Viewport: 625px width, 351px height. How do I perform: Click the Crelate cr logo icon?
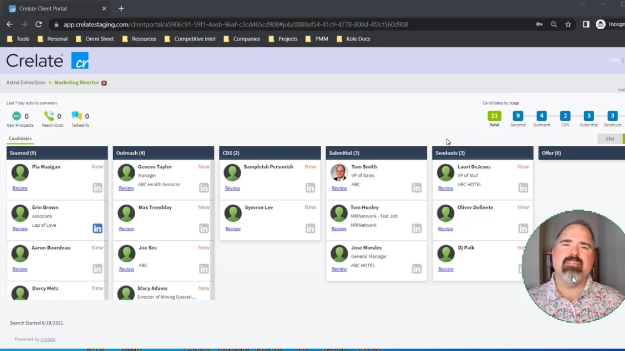coord(80,60)
